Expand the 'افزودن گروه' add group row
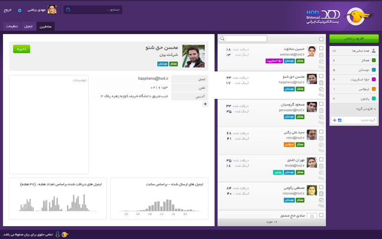 pos(354,109)
